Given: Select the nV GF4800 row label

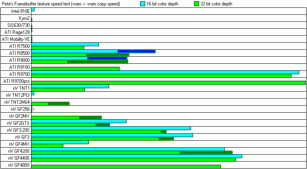Looking at the screenshot, I should (x=19, y=165).
